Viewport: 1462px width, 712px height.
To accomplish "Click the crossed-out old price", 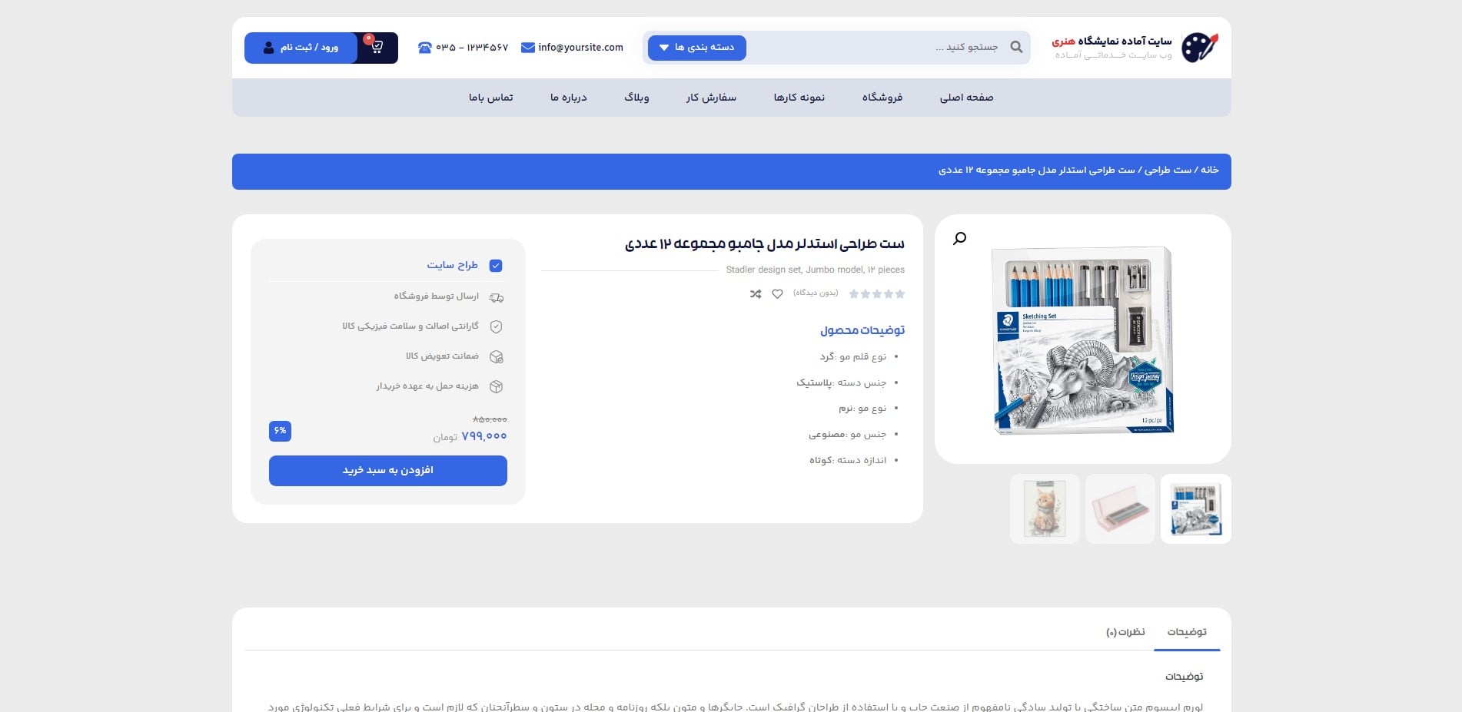I will point(490,419).
